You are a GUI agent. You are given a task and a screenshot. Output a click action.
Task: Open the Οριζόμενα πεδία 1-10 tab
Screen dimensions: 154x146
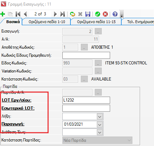pos(47,22)
